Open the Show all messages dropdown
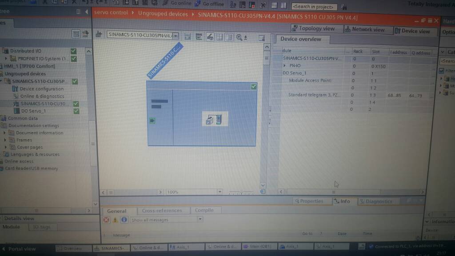 pos(200,219)
